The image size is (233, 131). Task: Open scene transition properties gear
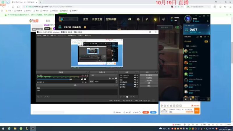(116, 78)
